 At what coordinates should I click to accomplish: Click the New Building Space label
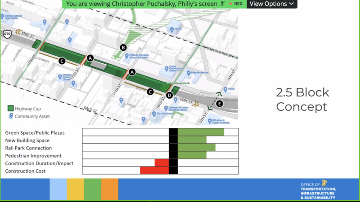(27, 141)
